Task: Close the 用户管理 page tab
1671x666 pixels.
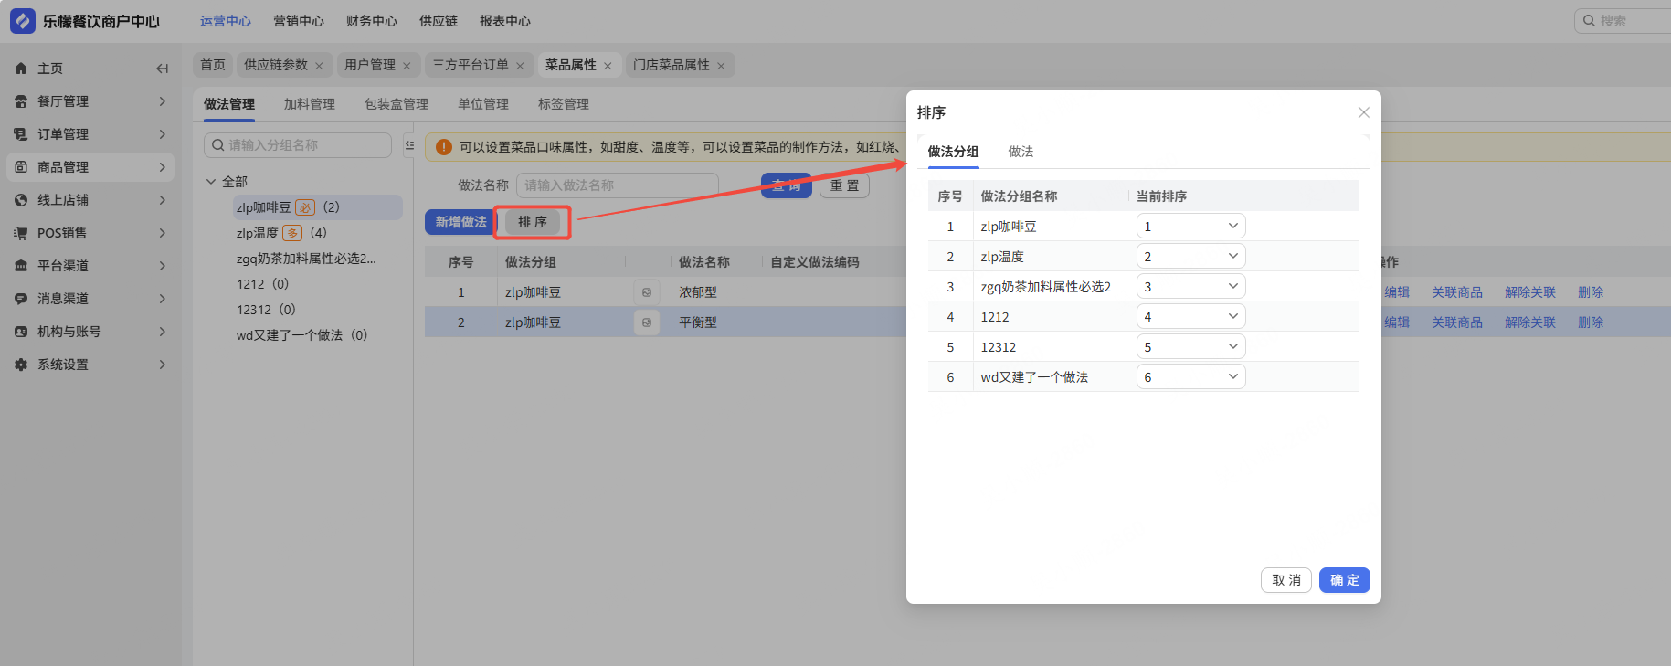Action: tap(407, 66)
